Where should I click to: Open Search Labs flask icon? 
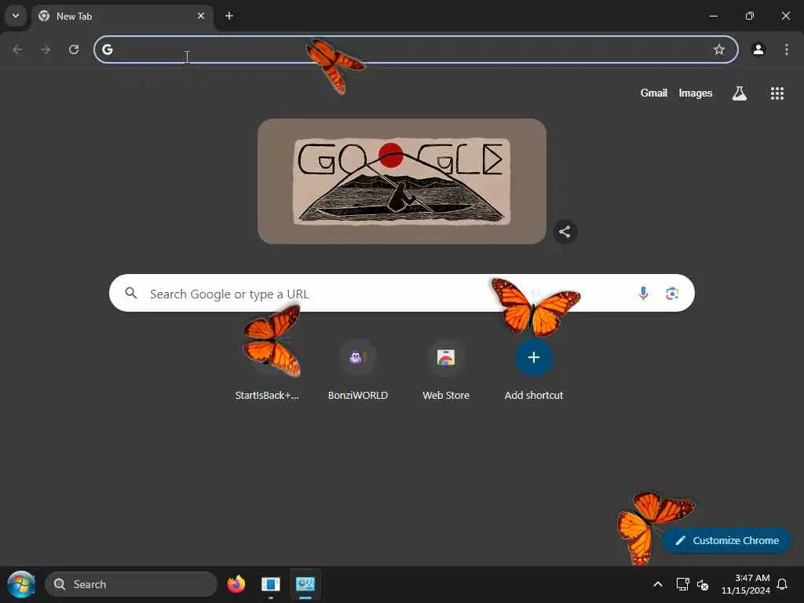pos(740,93)
